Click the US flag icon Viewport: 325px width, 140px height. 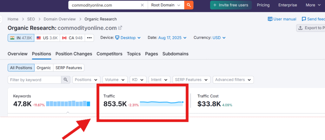[39, 38]
